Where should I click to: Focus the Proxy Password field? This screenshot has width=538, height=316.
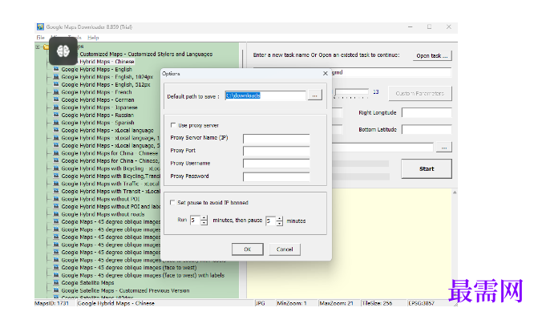[x=276, y=176]
